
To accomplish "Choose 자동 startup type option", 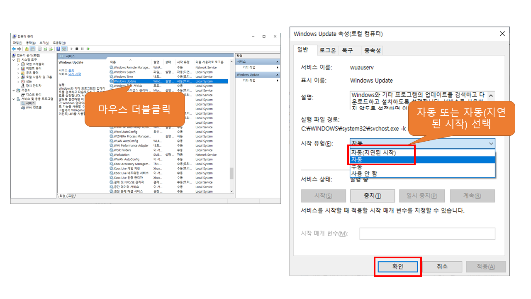I will click(x=422, y=159).
